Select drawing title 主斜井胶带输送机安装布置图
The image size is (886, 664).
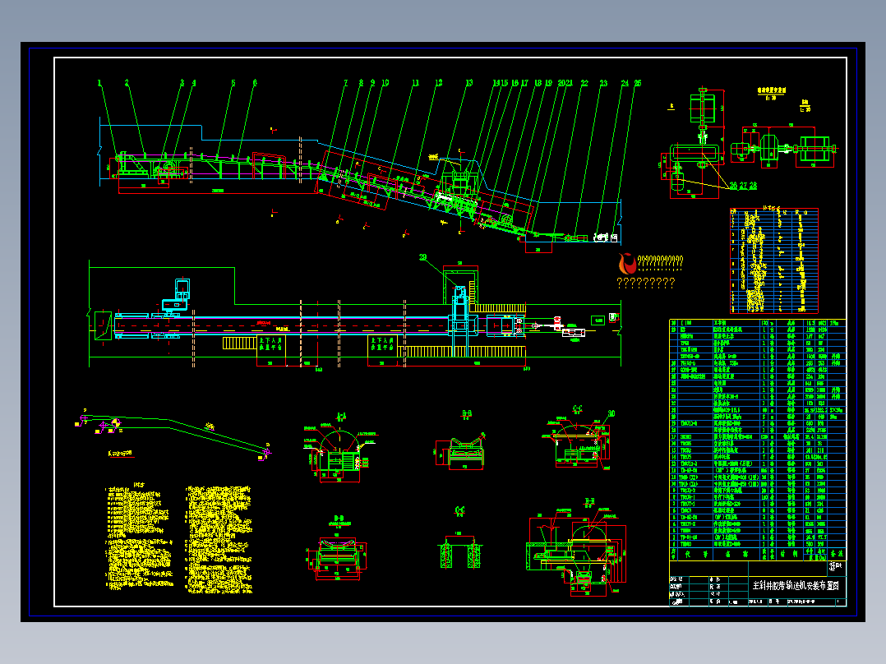pyautogui.click(x=796, y=585)
